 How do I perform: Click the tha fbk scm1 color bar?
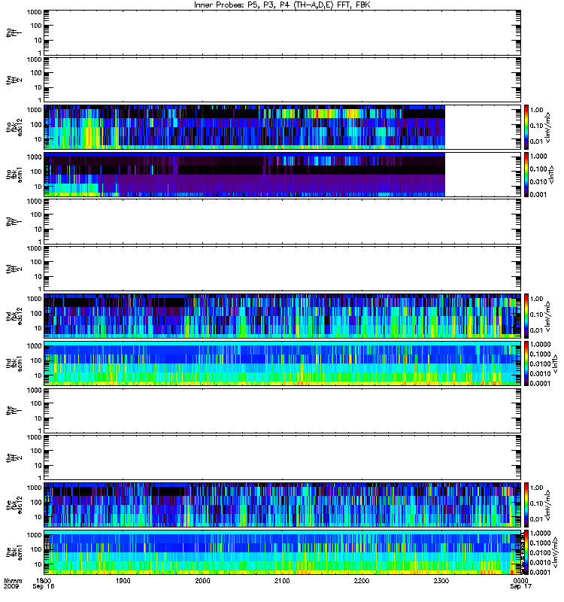click(x=526, y=175)
